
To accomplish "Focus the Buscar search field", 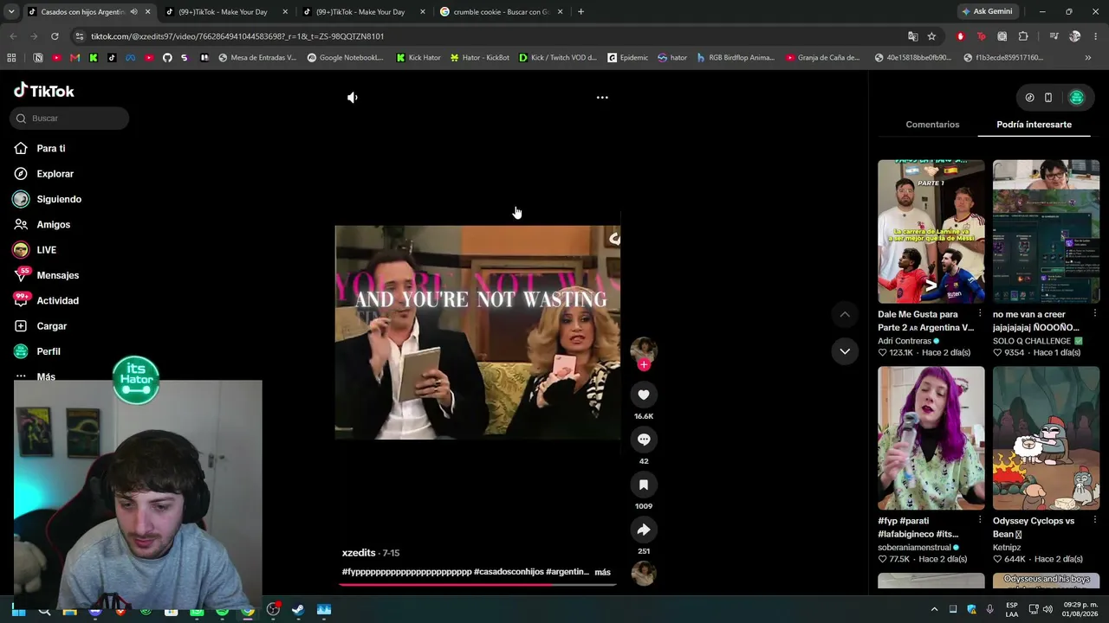I will pos(70,119).
